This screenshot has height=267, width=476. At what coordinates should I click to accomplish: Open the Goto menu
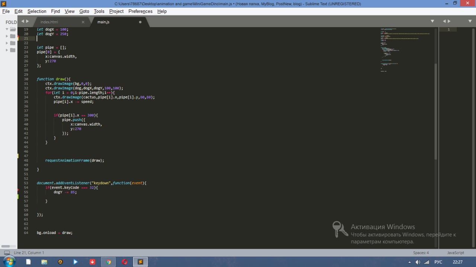coord(84,11)
